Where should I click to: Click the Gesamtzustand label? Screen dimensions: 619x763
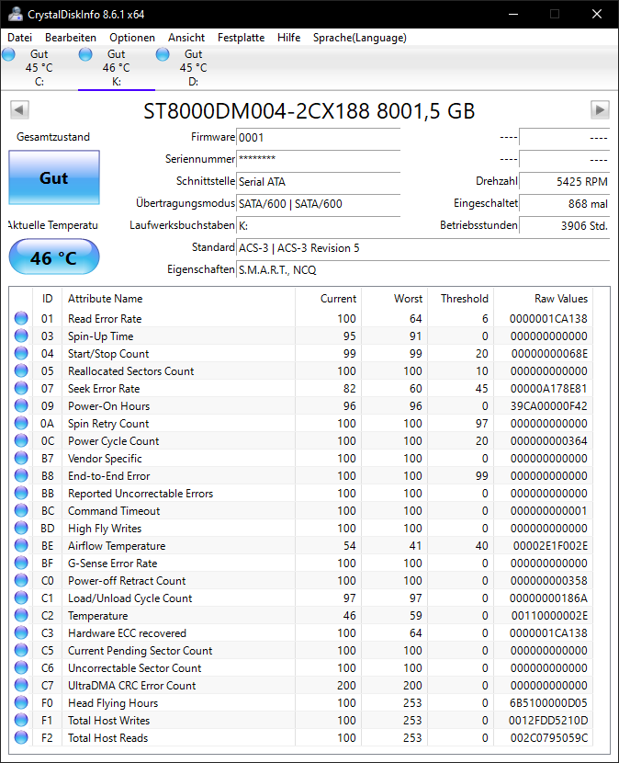click(x=53, y=137)
